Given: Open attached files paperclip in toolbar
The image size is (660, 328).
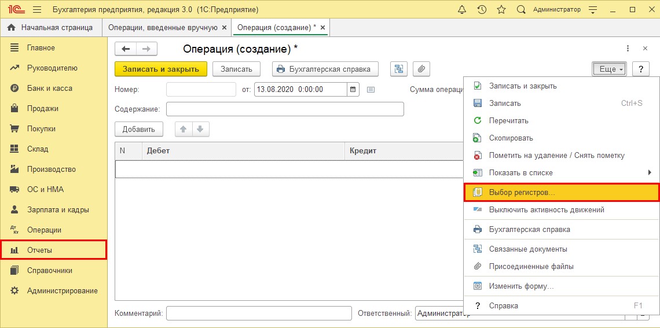Looking at the screenshot, I should [421, 69].
